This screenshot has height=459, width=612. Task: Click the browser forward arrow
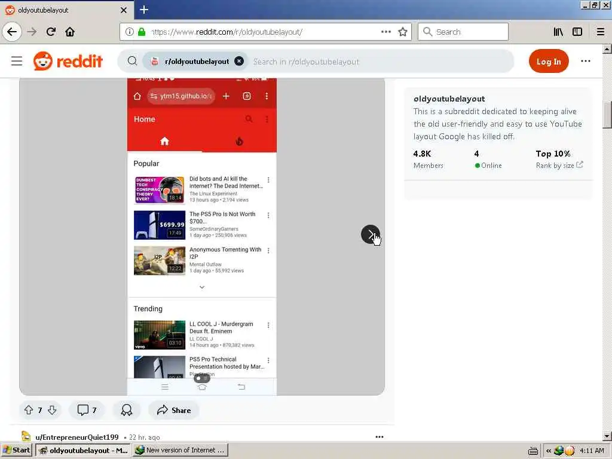point(32,32)
